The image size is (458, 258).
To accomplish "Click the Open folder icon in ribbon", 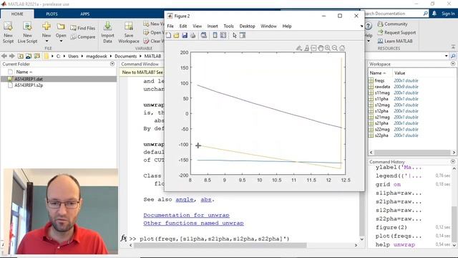I will point(61,27).
